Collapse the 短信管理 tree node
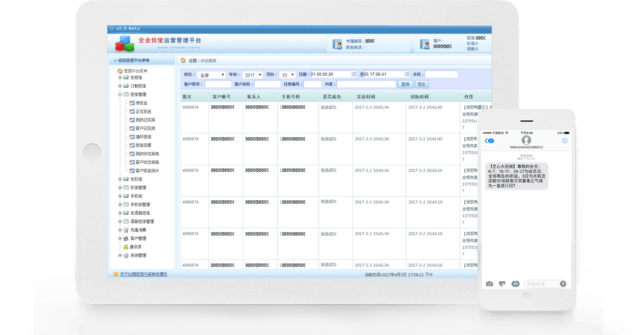 pos(120,94)
